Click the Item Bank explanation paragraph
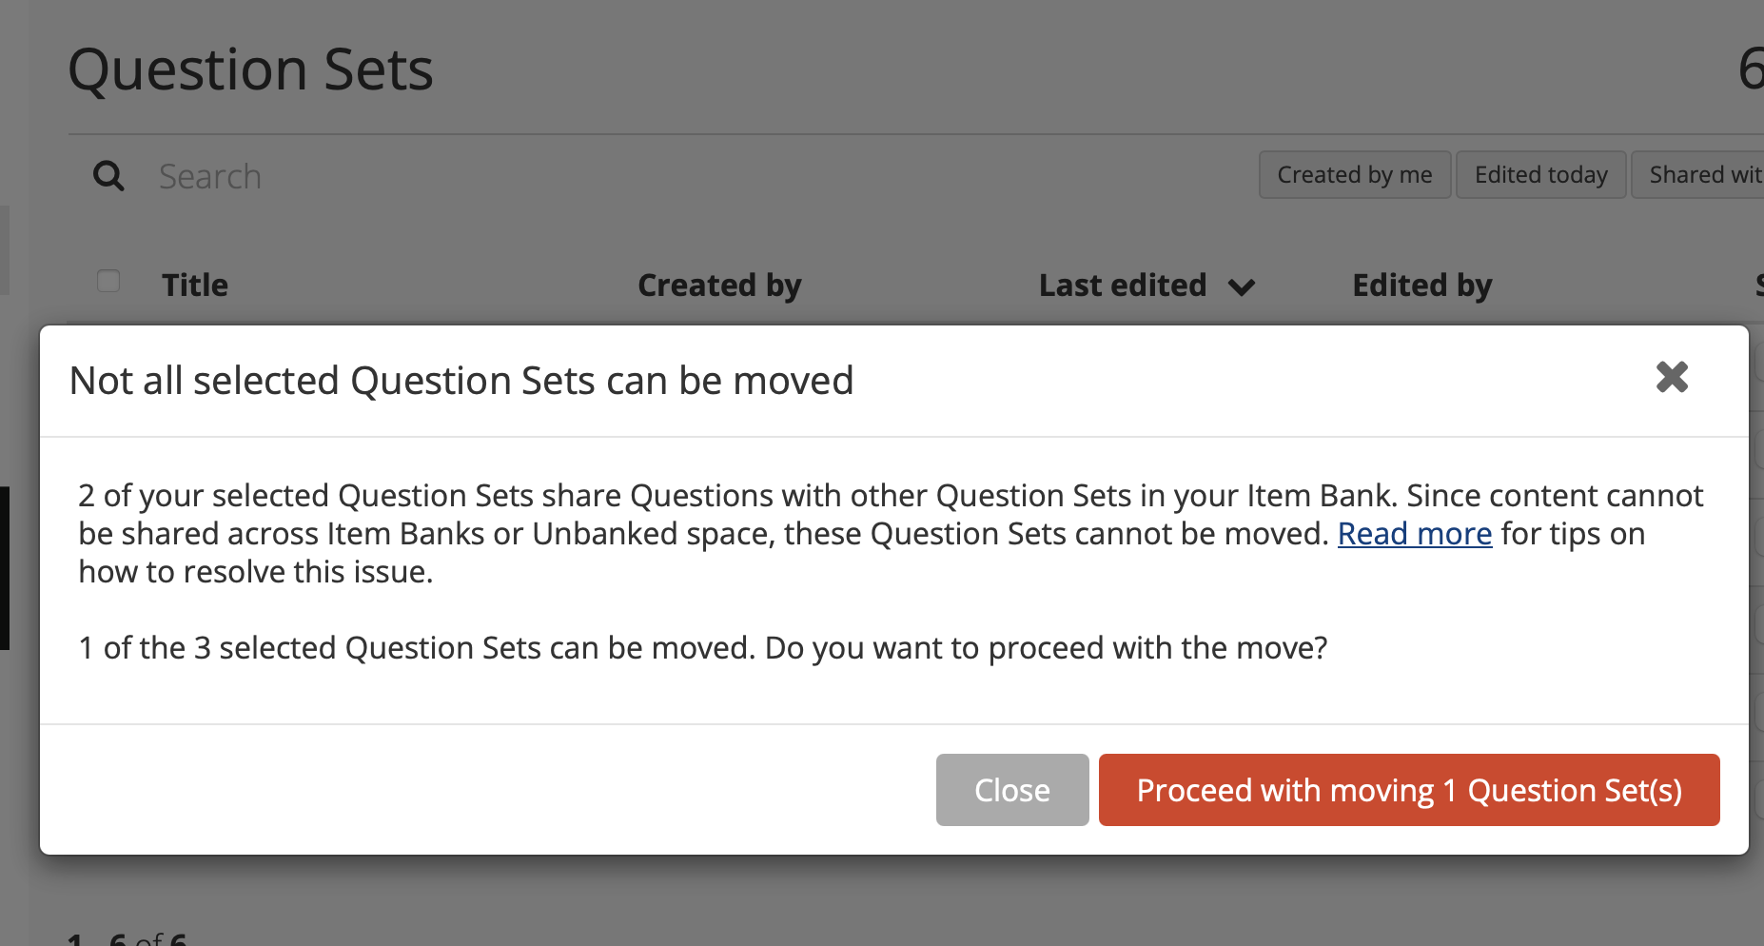The image size is (1764, 946). pyautogui.click(x=891, y=534)
